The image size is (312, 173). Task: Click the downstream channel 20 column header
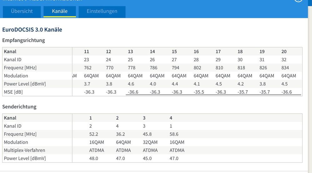click(284, 52)
